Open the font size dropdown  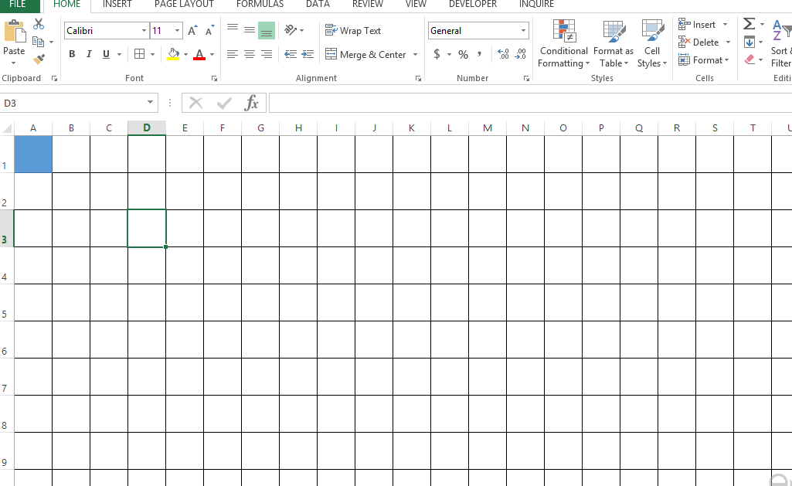177,31
